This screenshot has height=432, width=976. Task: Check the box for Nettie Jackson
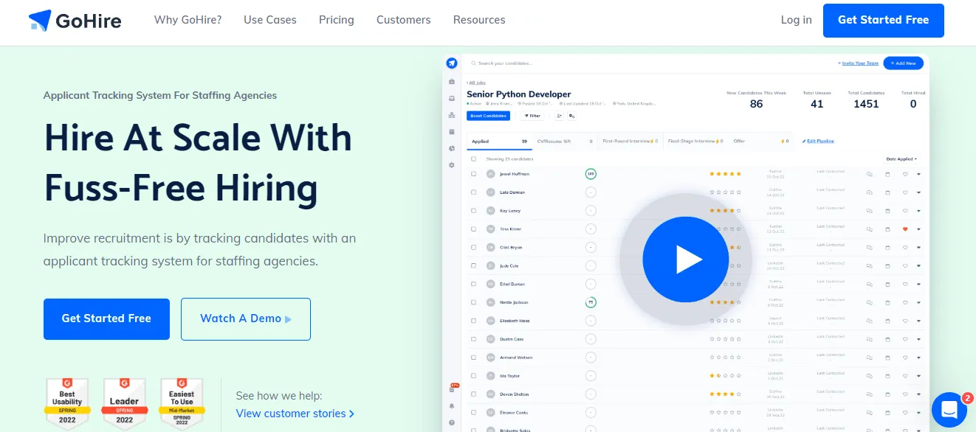[473, 302]
